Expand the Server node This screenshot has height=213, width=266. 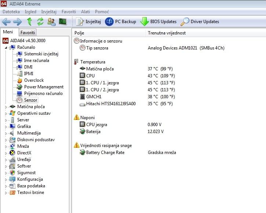click(6, 120)
